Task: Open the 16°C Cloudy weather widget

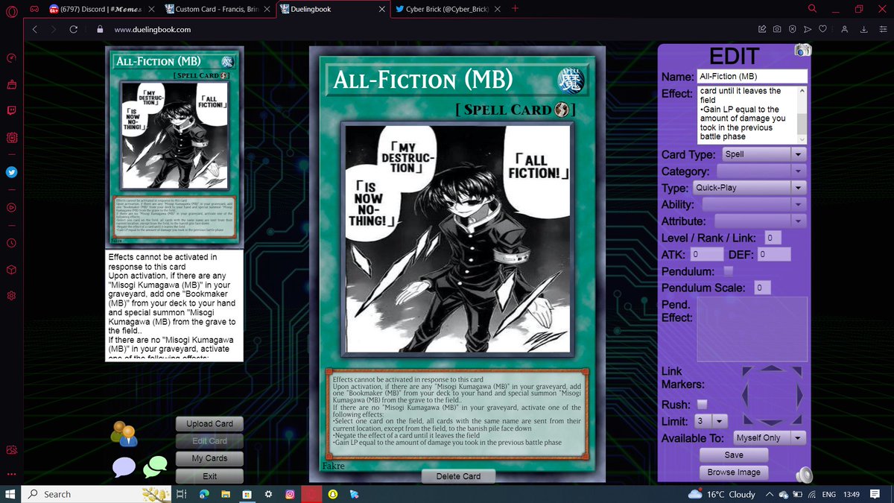Action: point(723,494)
